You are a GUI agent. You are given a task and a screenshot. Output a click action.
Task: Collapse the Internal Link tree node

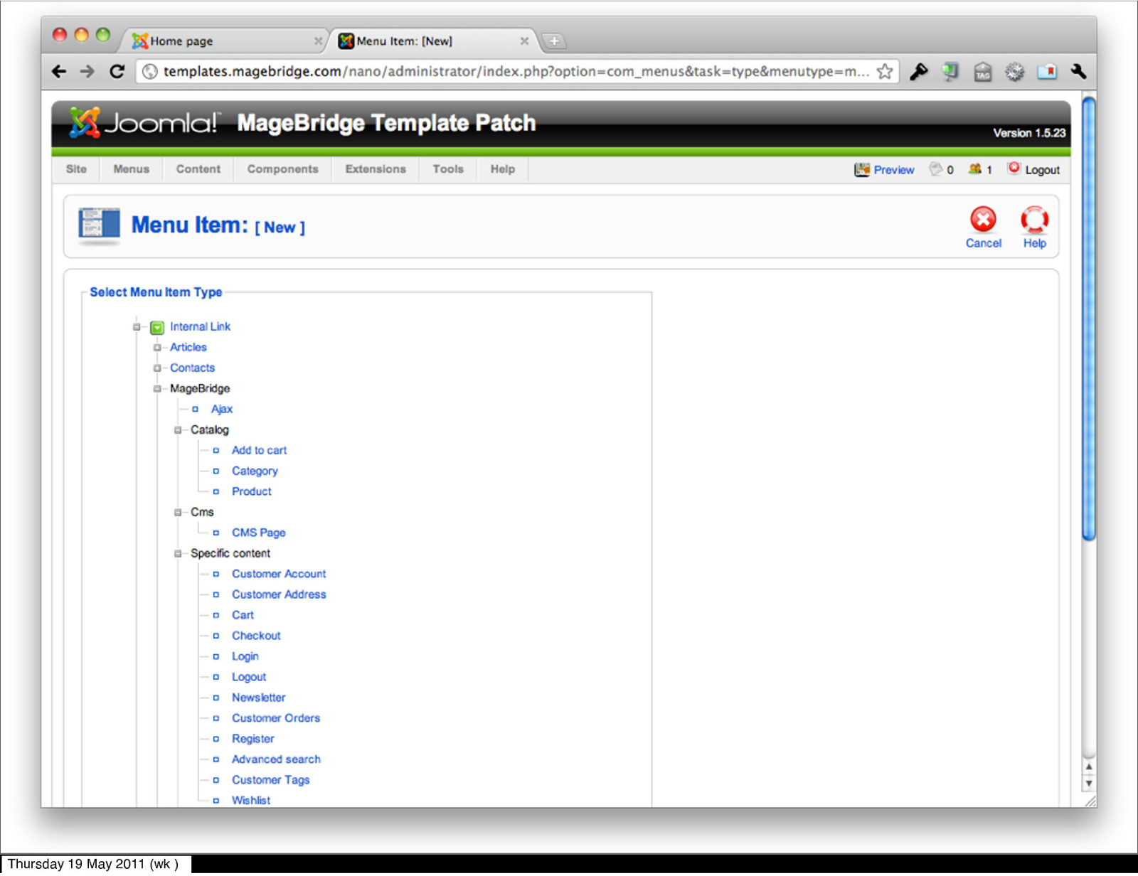[137, 327]
